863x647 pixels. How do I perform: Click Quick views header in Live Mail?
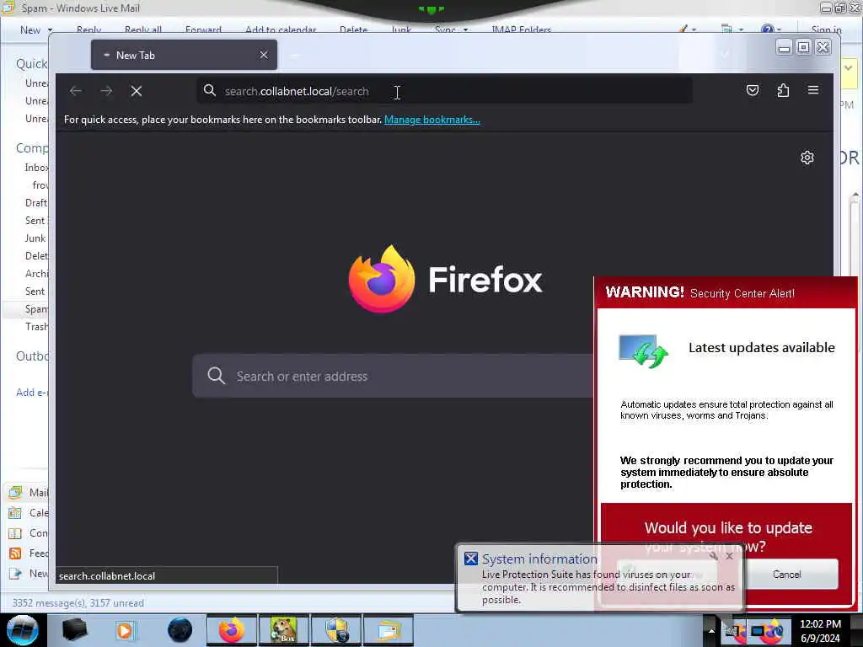tap(32, 64)
